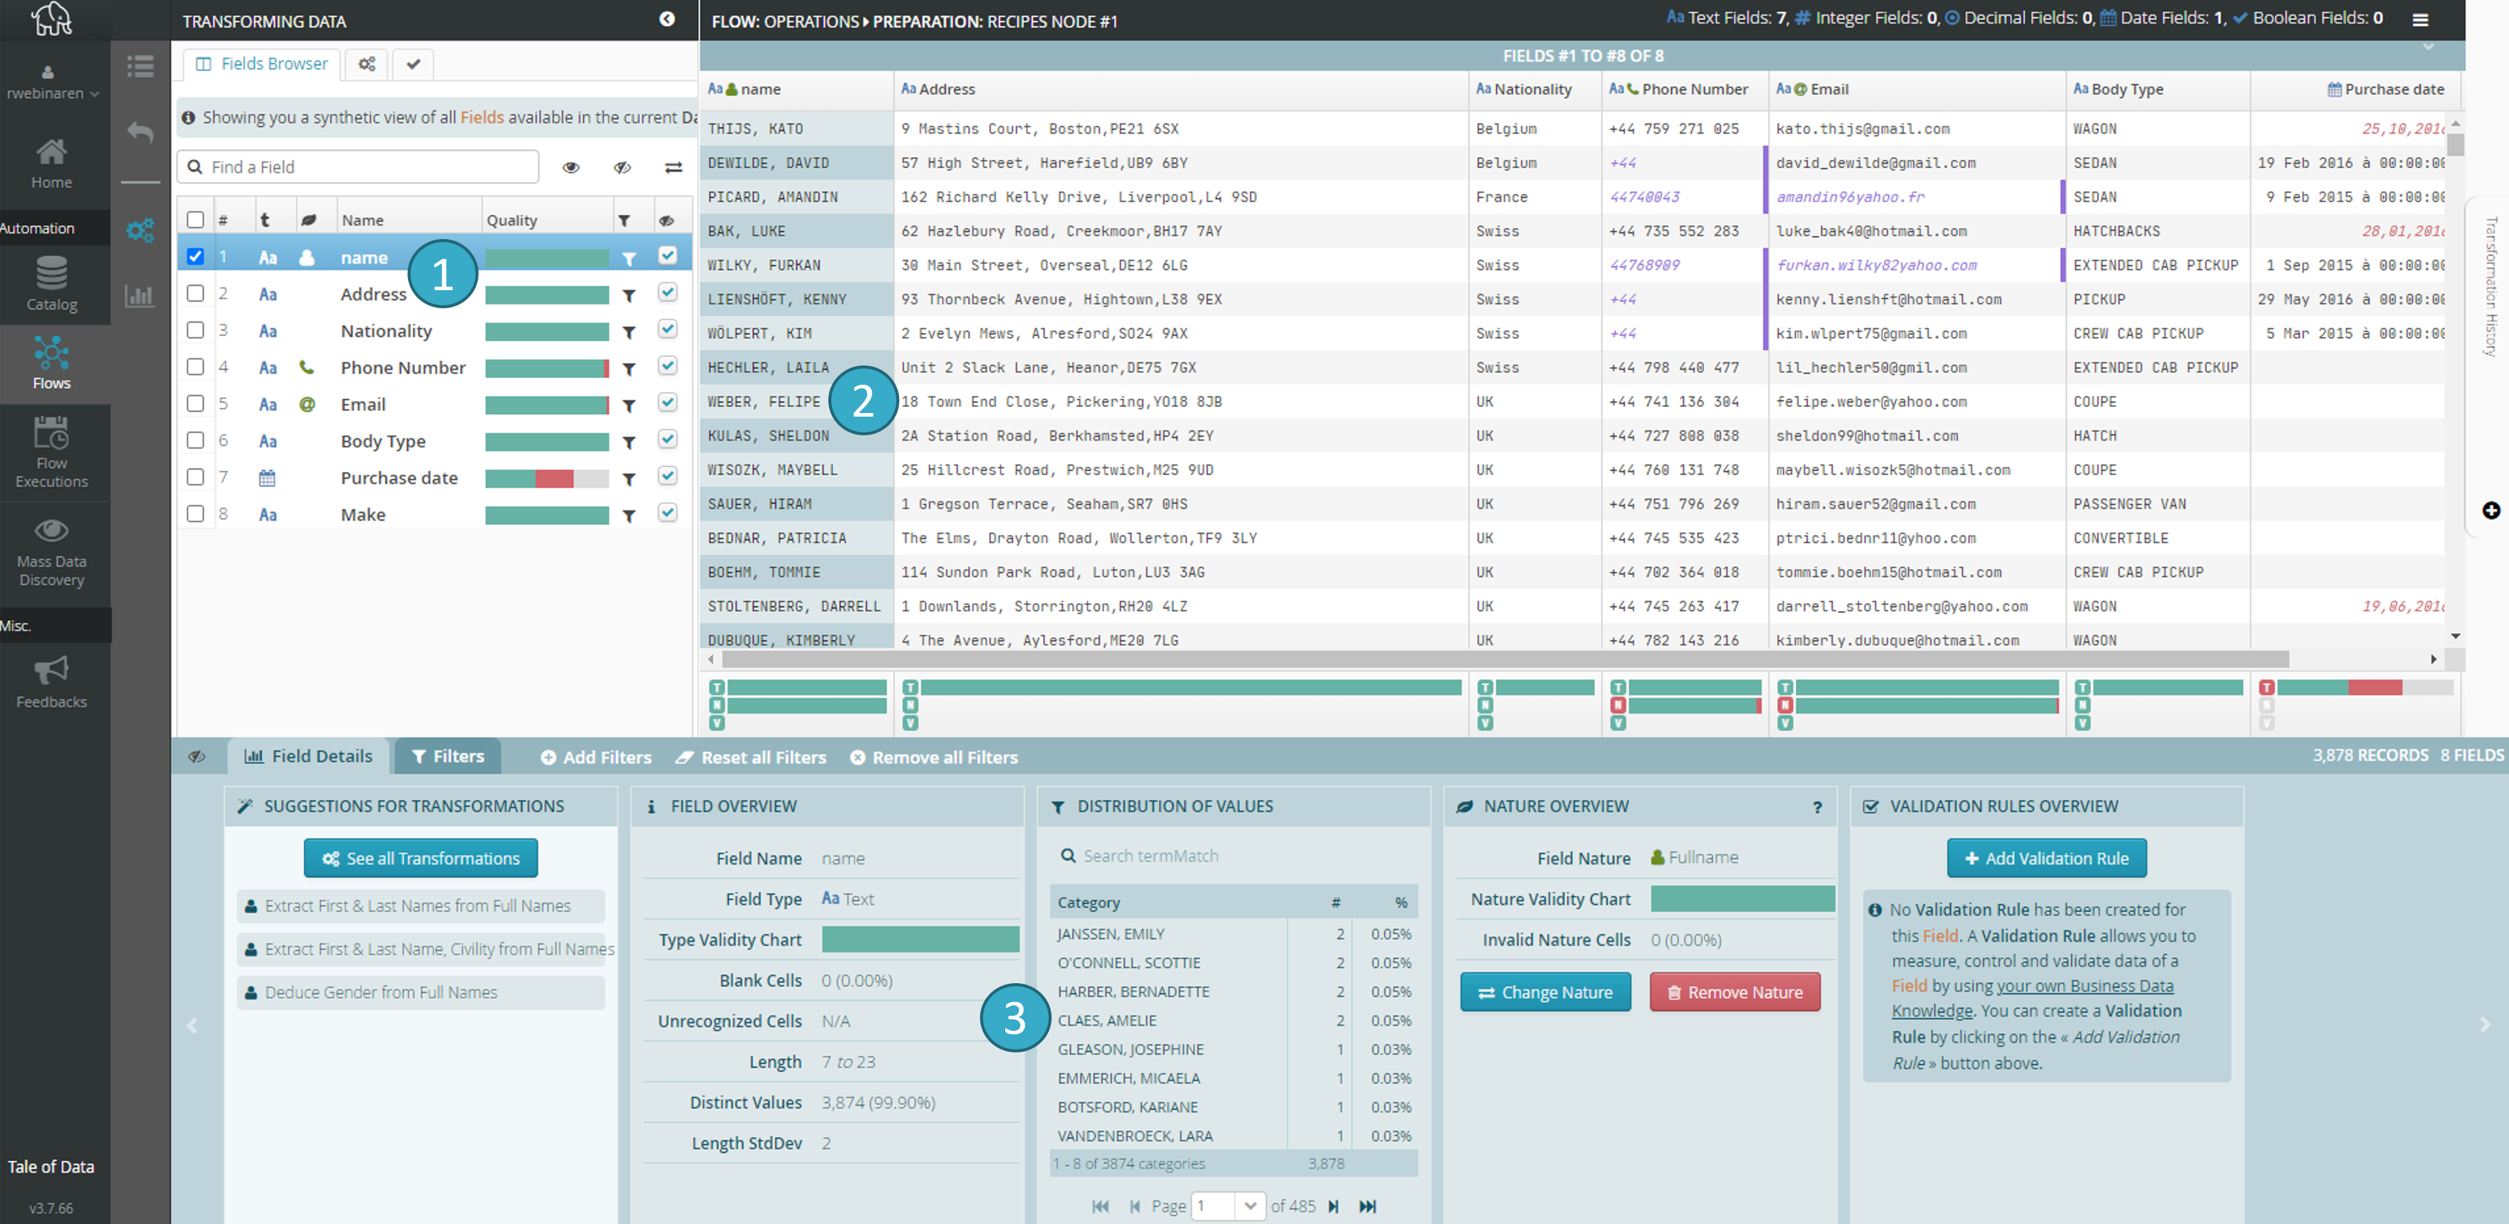Click Remove all Filters menu item
2509x1224 pixels.
[934, 758]
